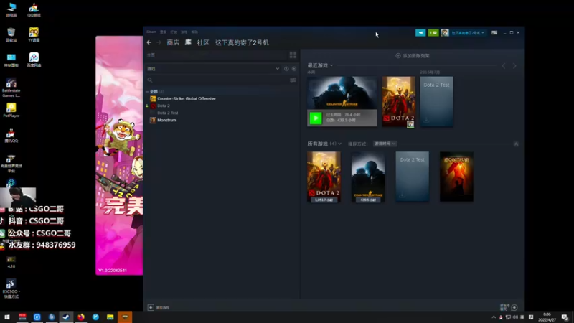
Task: Open the third Steam menu bar item
Action: coord(174,32)
